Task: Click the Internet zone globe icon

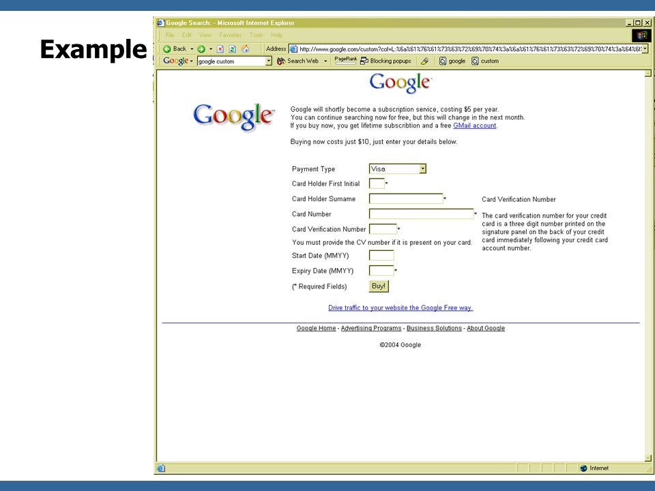Action: (x=583, y=468)
